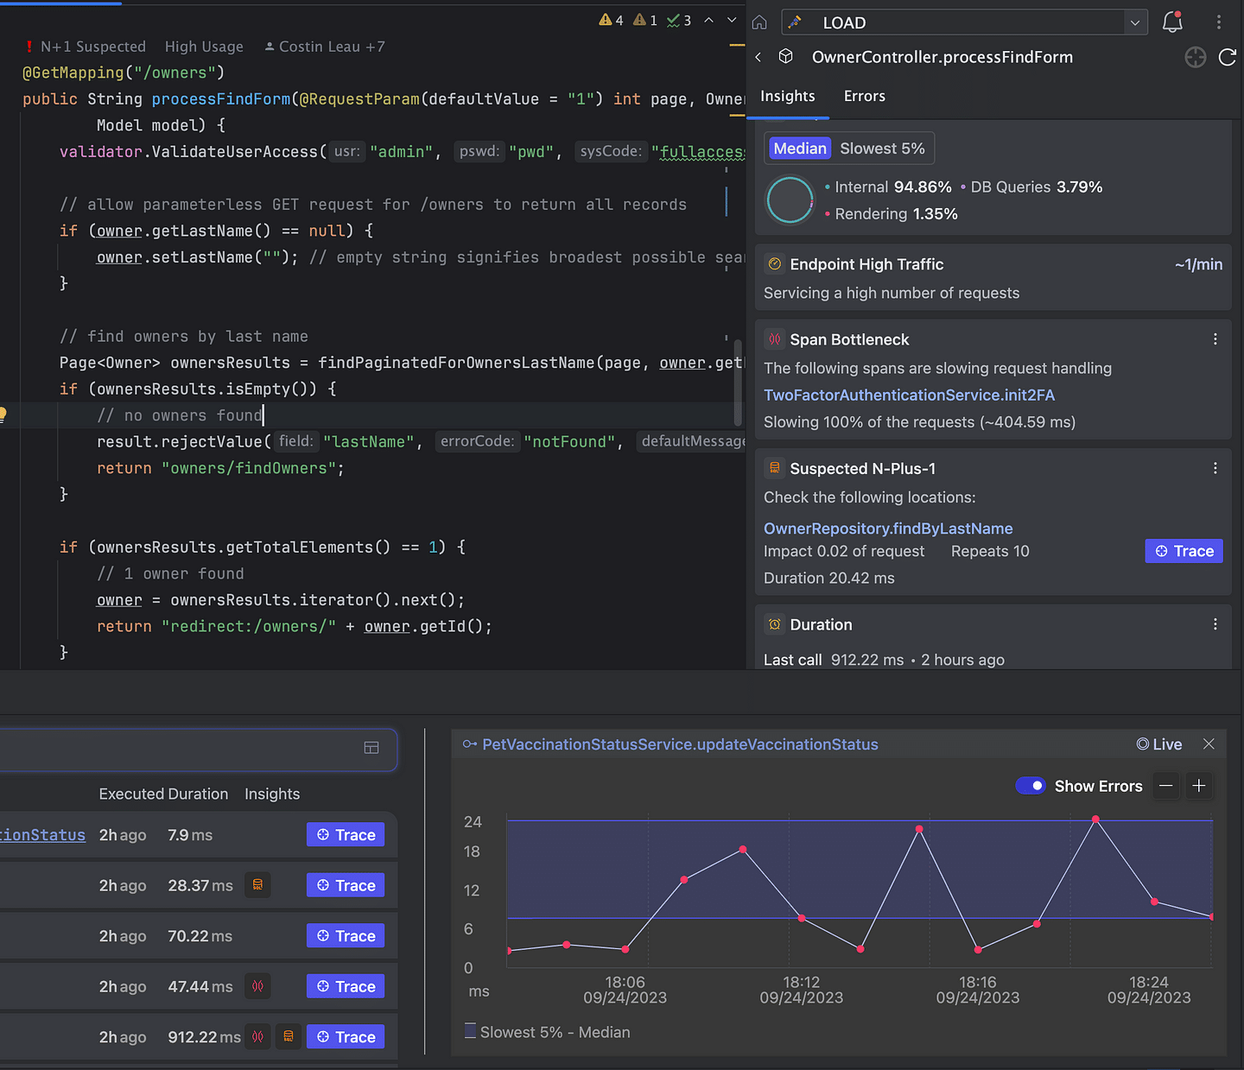
Task: Click the Executed column header
Action: [131, 794]
